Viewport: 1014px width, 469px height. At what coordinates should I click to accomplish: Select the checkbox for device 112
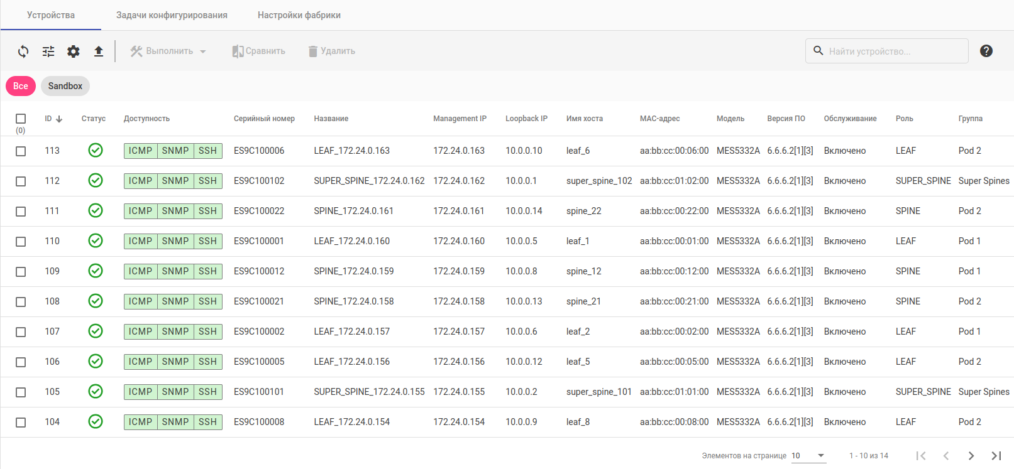21,181
